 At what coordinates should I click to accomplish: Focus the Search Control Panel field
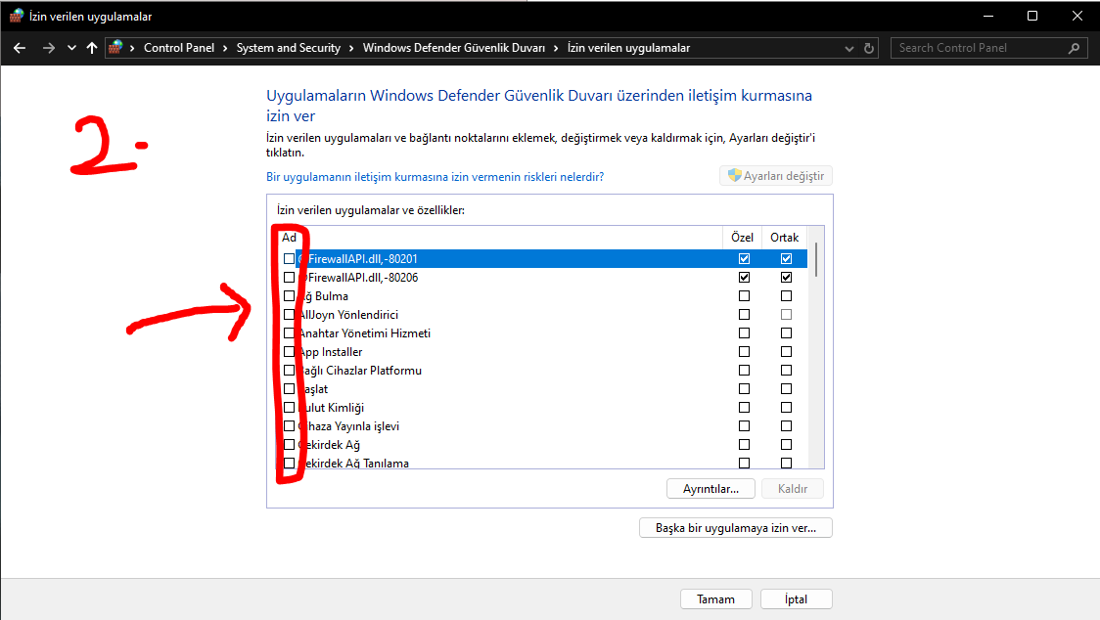point(989,48)
